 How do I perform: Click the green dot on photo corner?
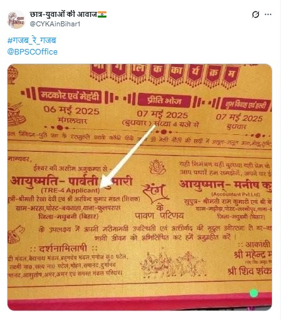tap(254, 293)
